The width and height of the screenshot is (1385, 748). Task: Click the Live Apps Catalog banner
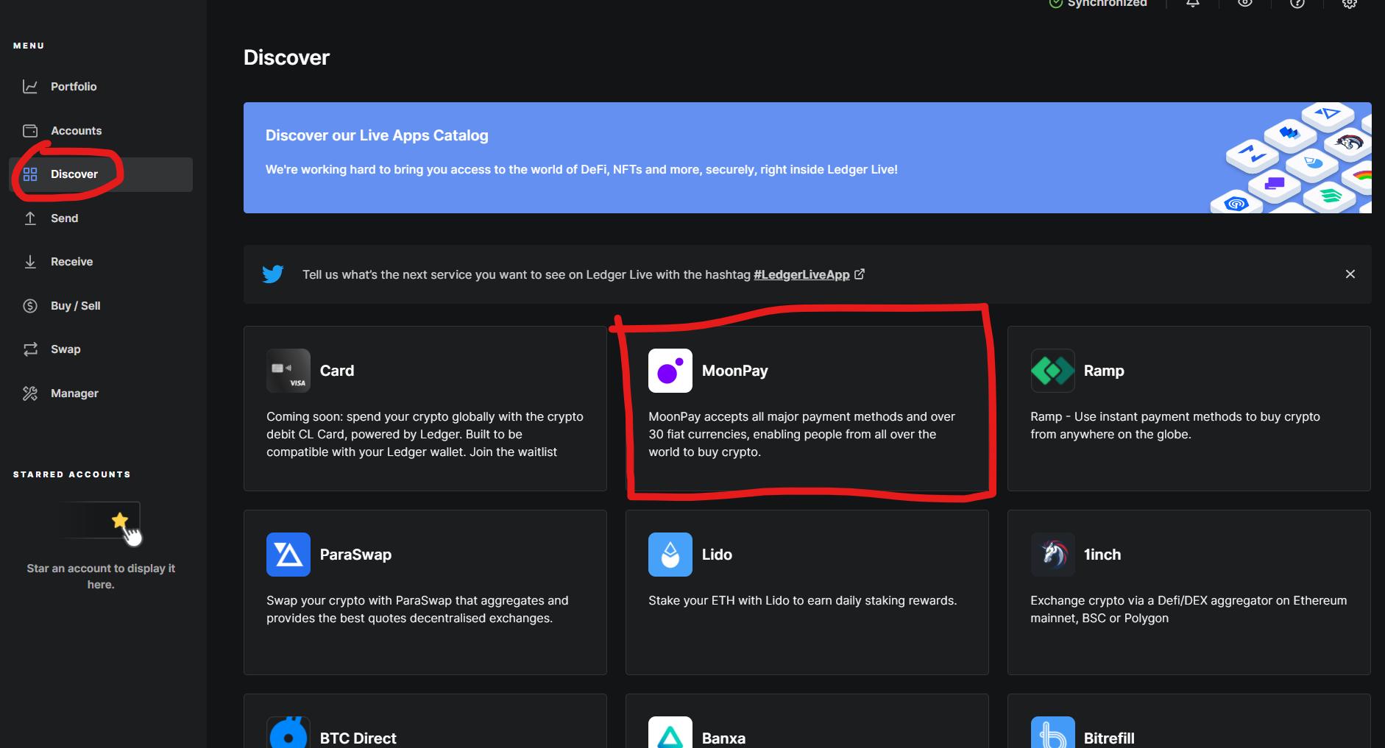(x=807, y=158)
